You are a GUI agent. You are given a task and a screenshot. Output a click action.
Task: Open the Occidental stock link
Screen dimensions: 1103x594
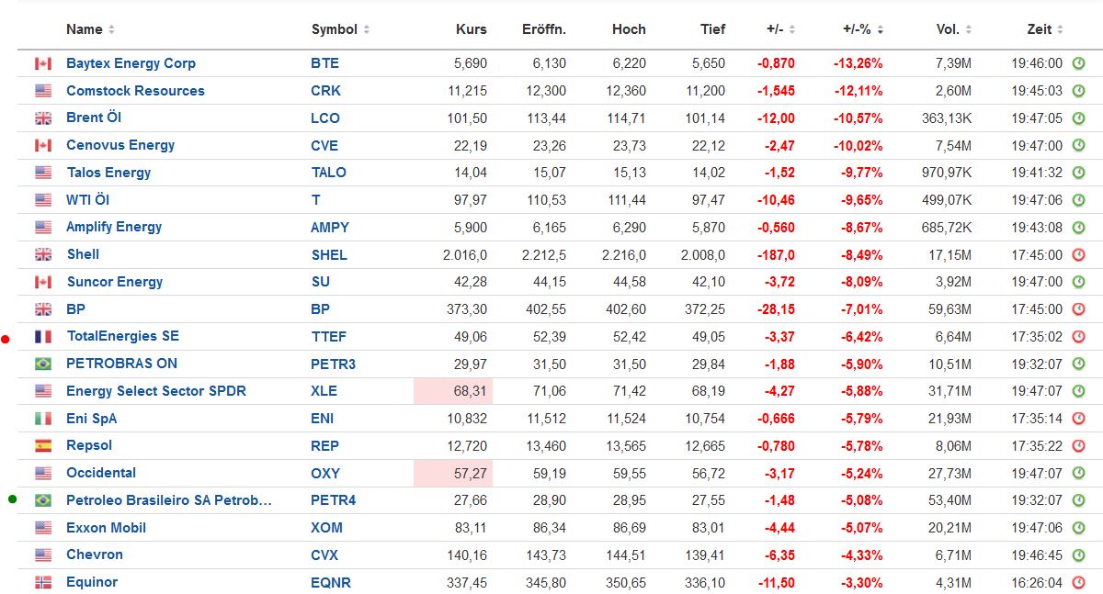click(x=101, y=473)
